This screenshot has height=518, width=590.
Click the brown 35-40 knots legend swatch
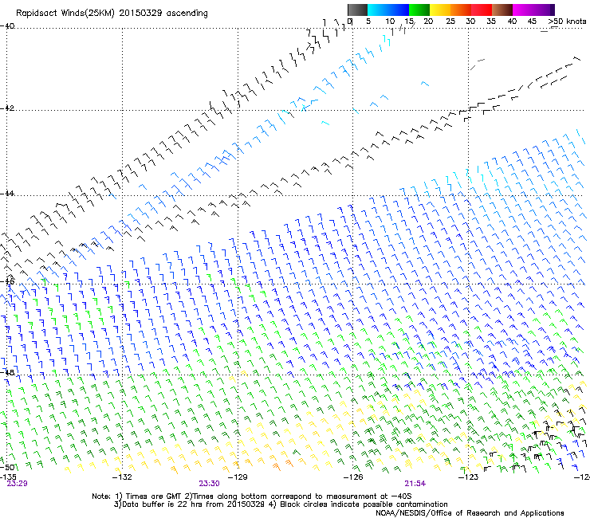point(502,10)
